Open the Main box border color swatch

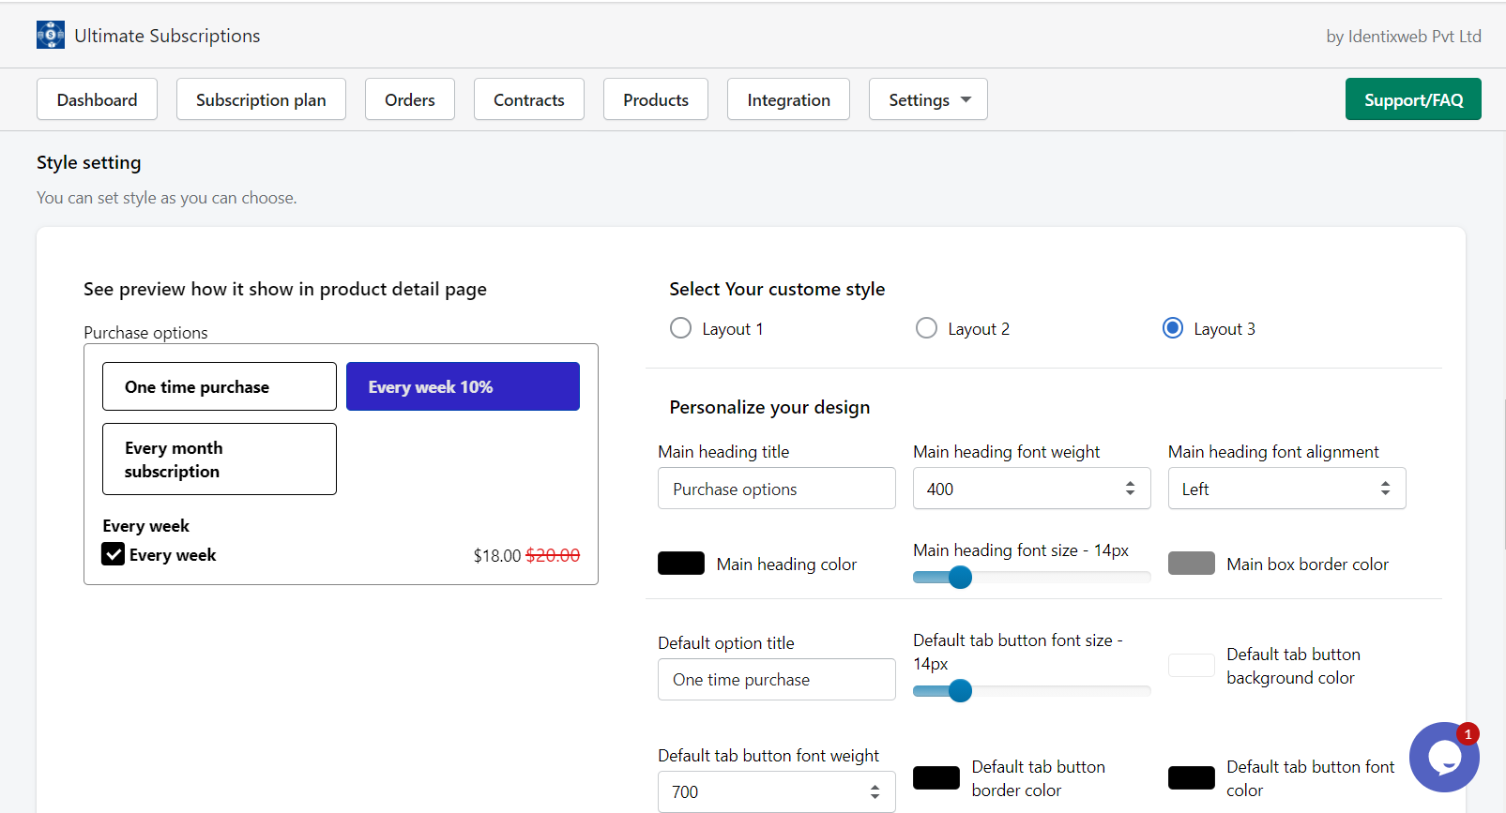point(1192,564)
